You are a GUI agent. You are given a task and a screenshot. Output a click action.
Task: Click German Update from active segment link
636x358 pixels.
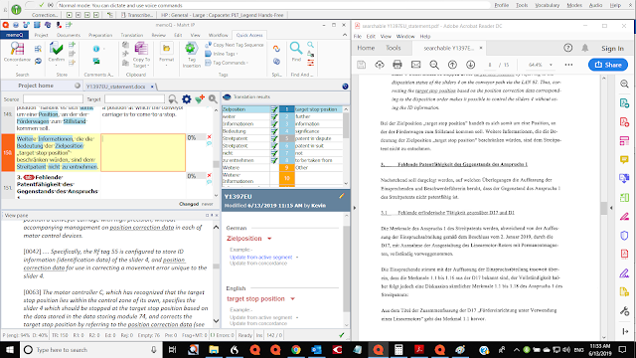click(x=260, y=258)
